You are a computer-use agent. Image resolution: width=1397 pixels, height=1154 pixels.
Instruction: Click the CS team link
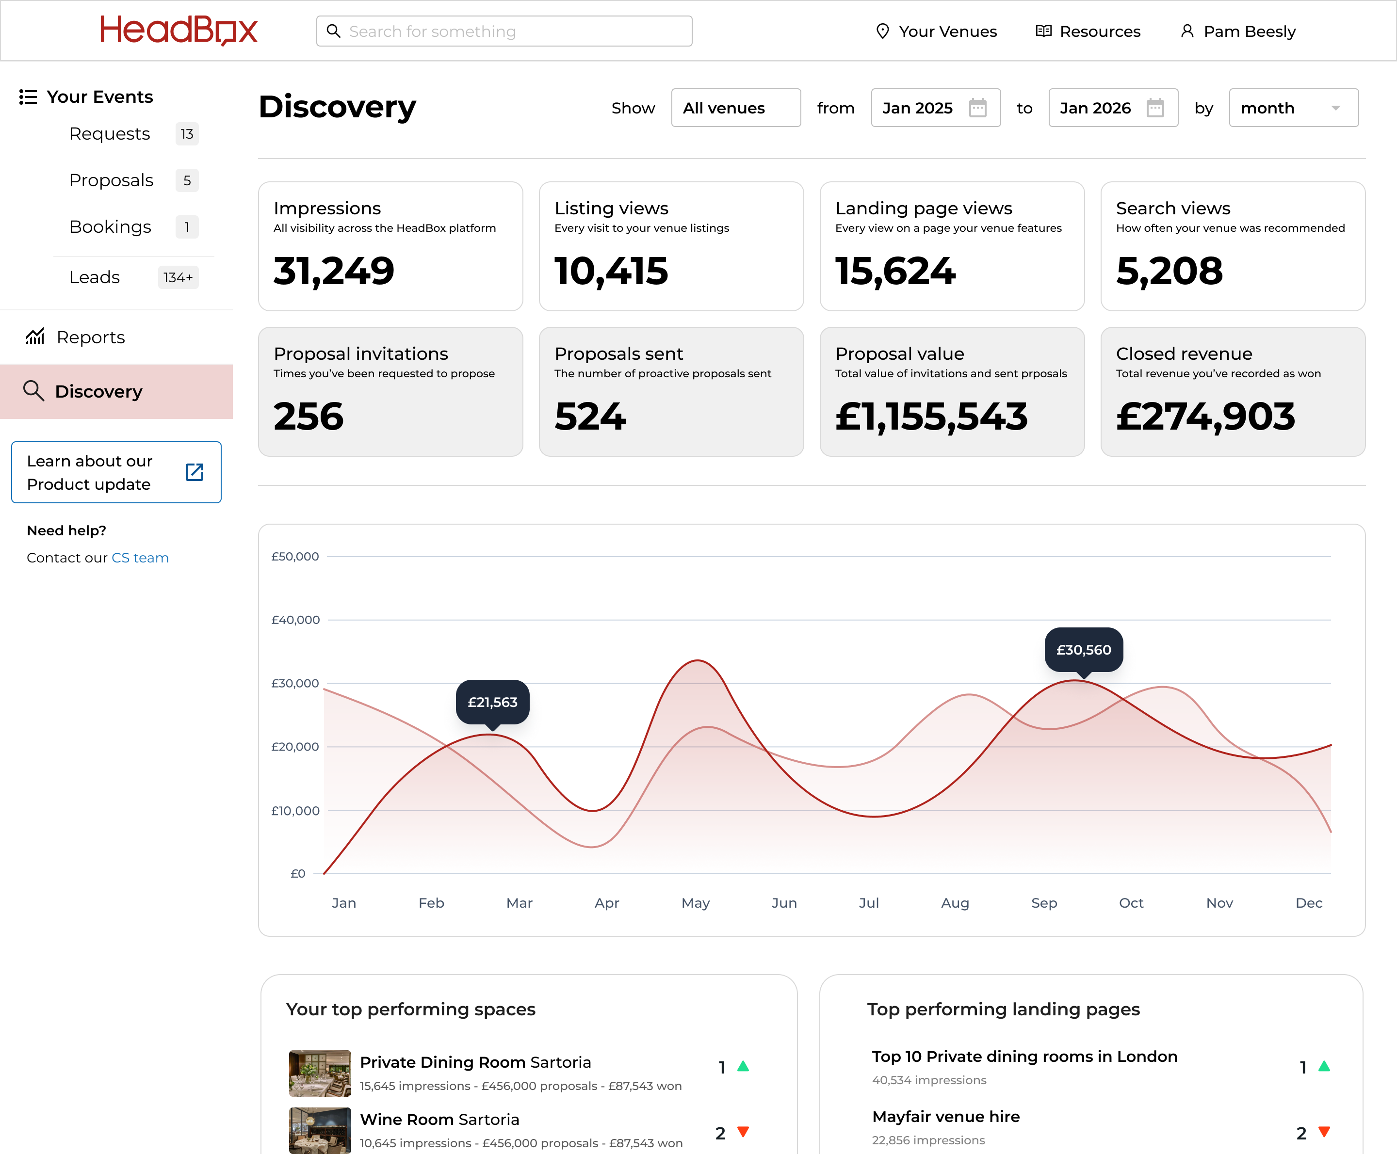[x=140, y=558]
